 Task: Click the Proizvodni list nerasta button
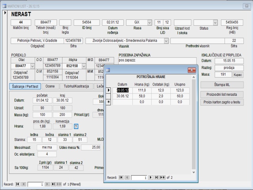pos(222,94)
